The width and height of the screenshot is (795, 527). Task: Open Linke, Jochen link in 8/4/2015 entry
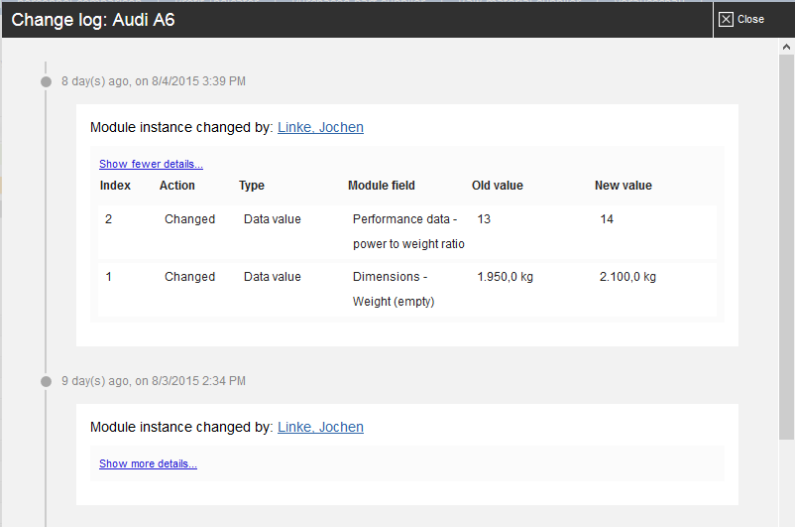[320, 127]
